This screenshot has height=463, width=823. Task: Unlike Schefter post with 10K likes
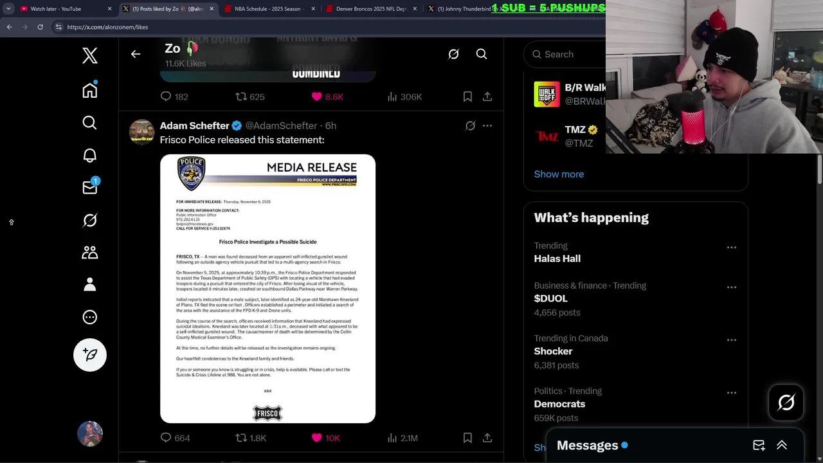325,438
